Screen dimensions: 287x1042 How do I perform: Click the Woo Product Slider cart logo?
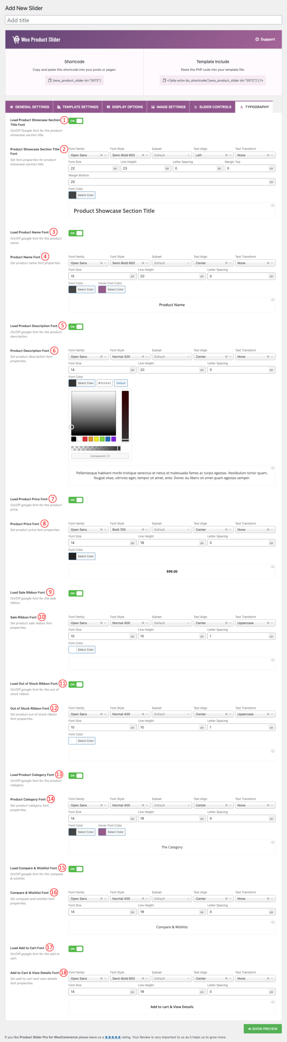pyautogui.click(x=16, y=39)
